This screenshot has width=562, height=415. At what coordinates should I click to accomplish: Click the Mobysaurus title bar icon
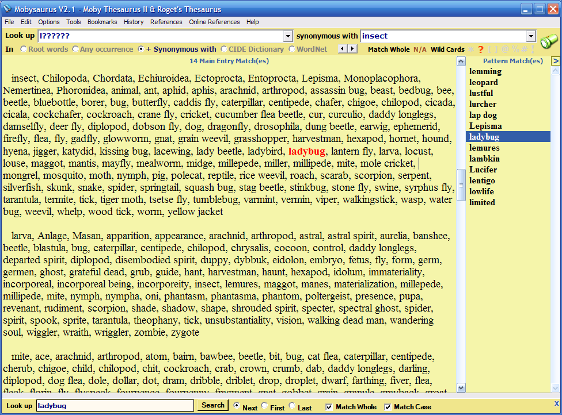click(x=7, y=9)
